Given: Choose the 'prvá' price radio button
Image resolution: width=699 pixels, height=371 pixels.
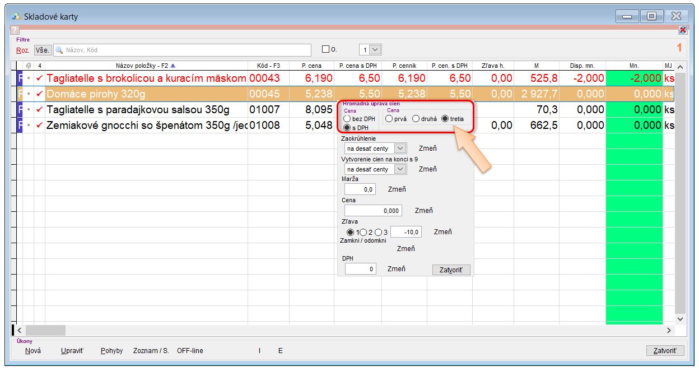Looking at the screenshot, I should pos(389,119).
